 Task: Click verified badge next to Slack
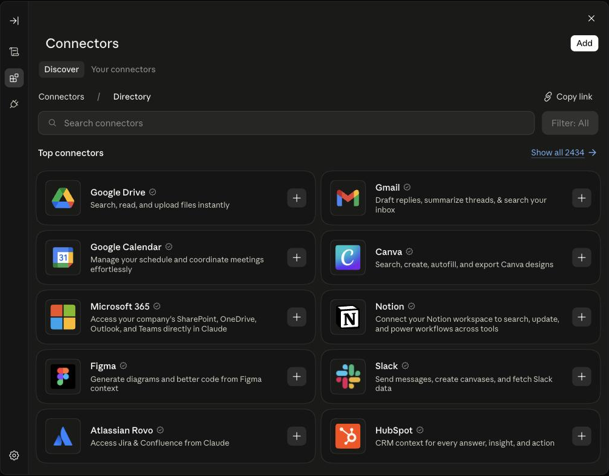pyautogui.click(x=405, y=365)
